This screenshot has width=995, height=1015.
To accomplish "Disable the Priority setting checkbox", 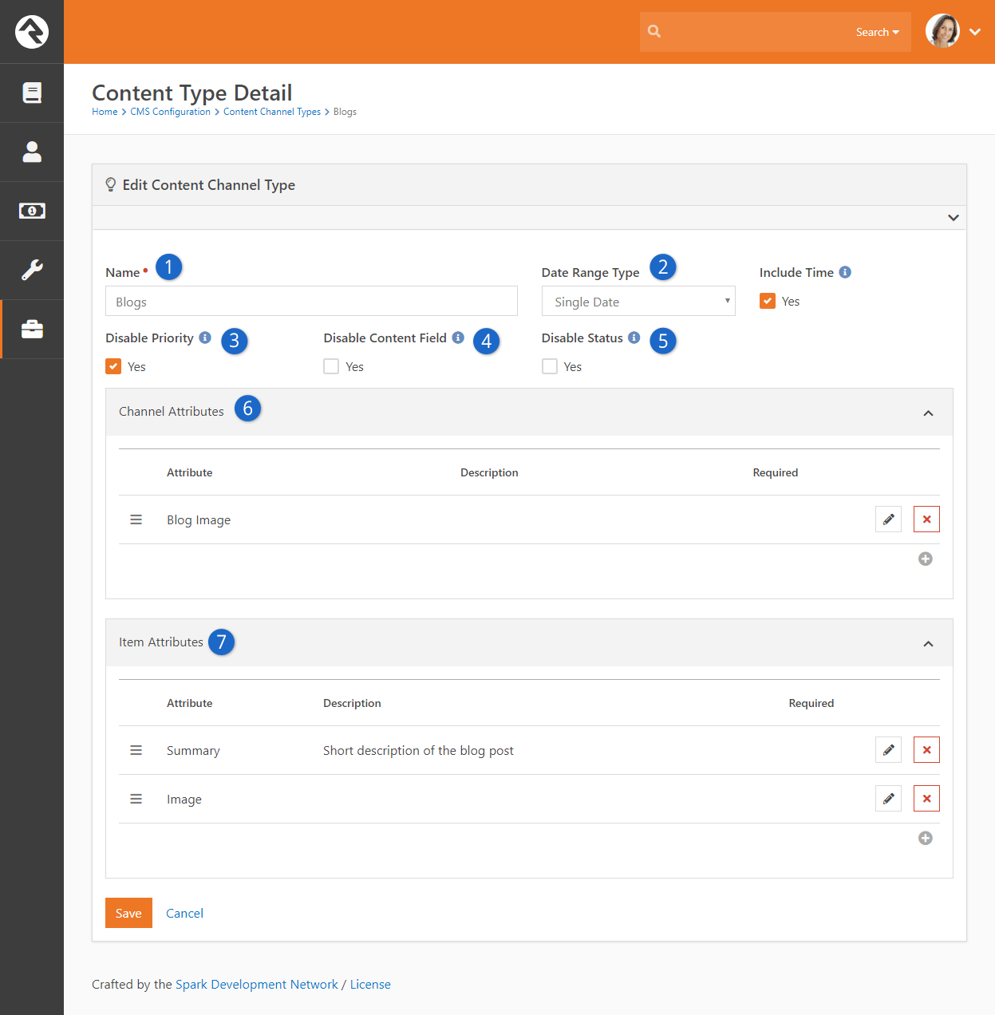I will click(x=113, y=365).
